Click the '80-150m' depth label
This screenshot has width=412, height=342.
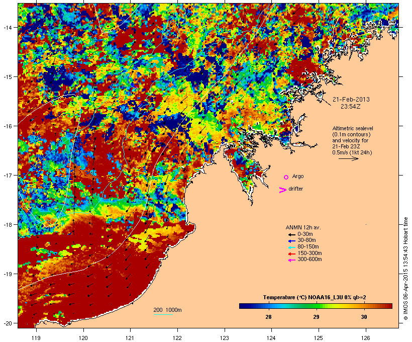(x=308, y=247)
